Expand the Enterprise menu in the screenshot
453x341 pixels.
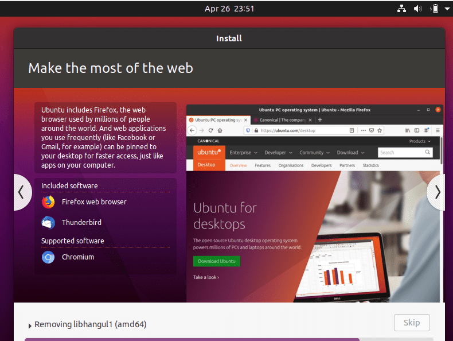click(x=243, y=153)
